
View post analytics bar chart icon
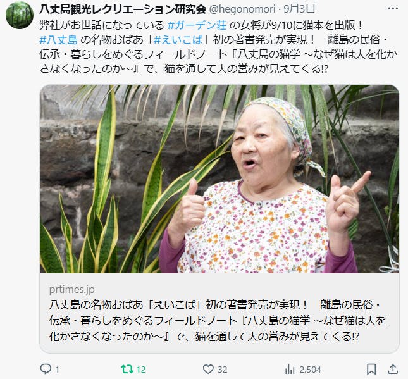290,369
